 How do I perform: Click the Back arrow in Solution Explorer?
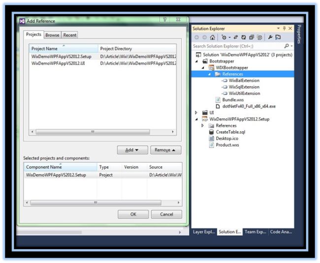point(197,37)
